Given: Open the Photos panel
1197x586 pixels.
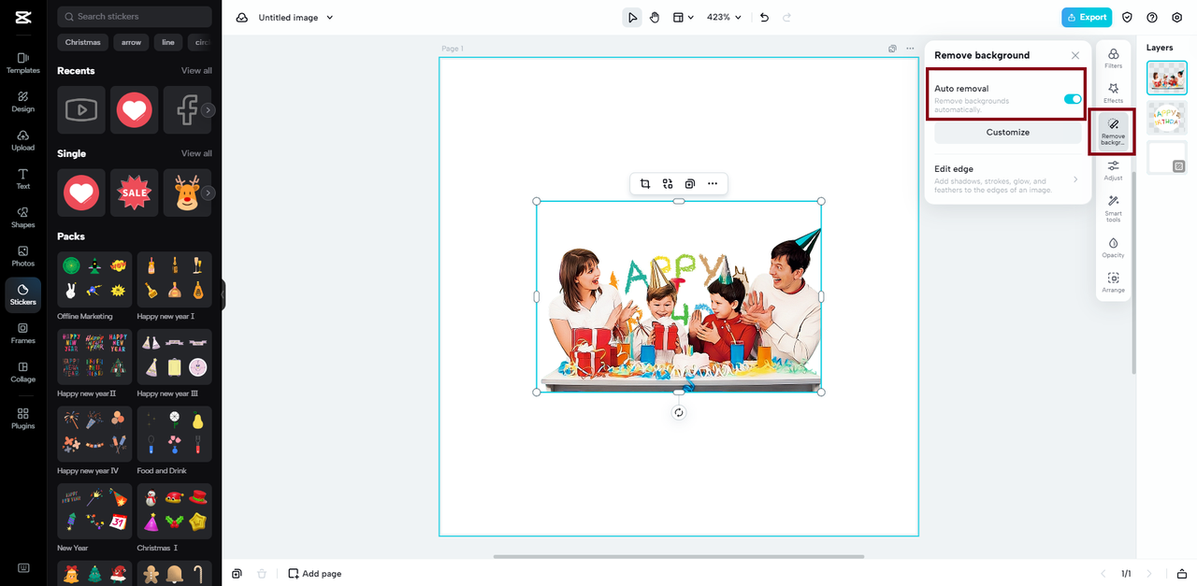Looking at the screenshot, I should point(22,256).
